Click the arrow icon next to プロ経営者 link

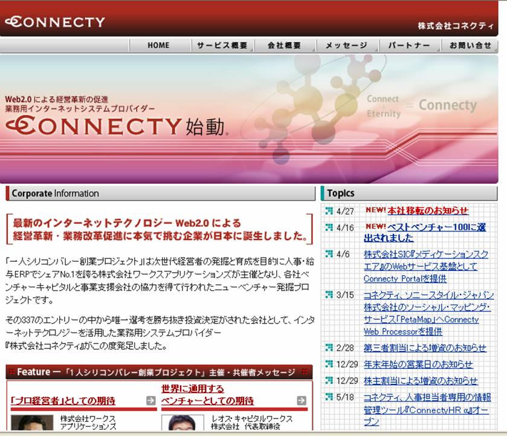[151, 400]
